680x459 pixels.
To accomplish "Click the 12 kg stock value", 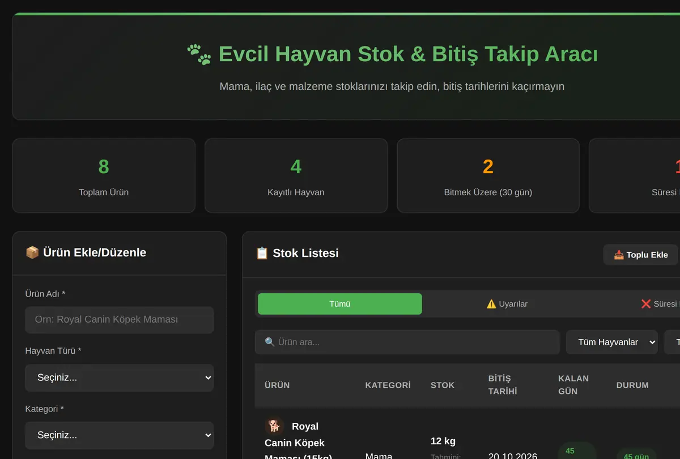I will (x=443, y=441).
